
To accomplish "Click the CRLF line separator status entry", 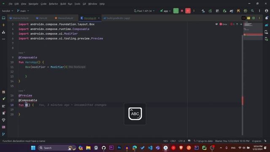I will tap(173, 141).
